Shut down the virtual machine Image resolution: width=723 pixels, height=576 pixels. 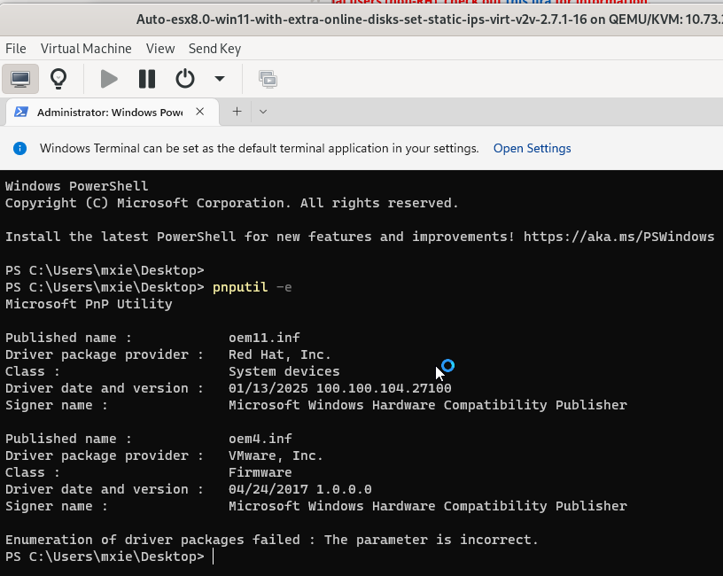(x=184, y=79)
